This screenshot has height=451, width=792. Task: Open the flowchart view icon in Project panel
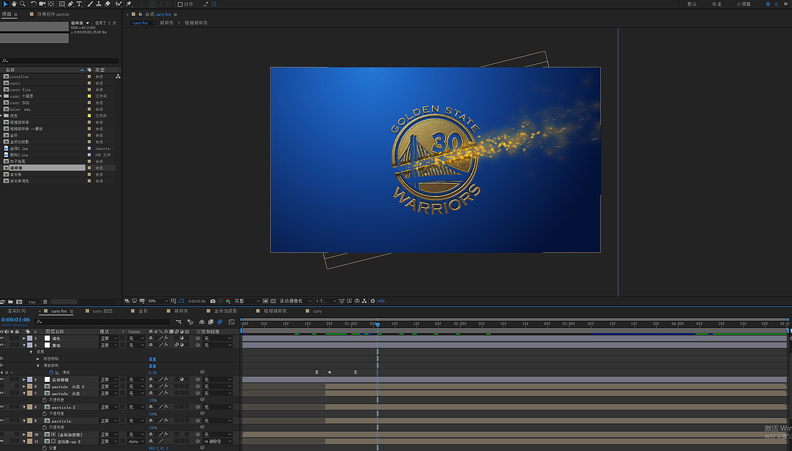(118, 77)
